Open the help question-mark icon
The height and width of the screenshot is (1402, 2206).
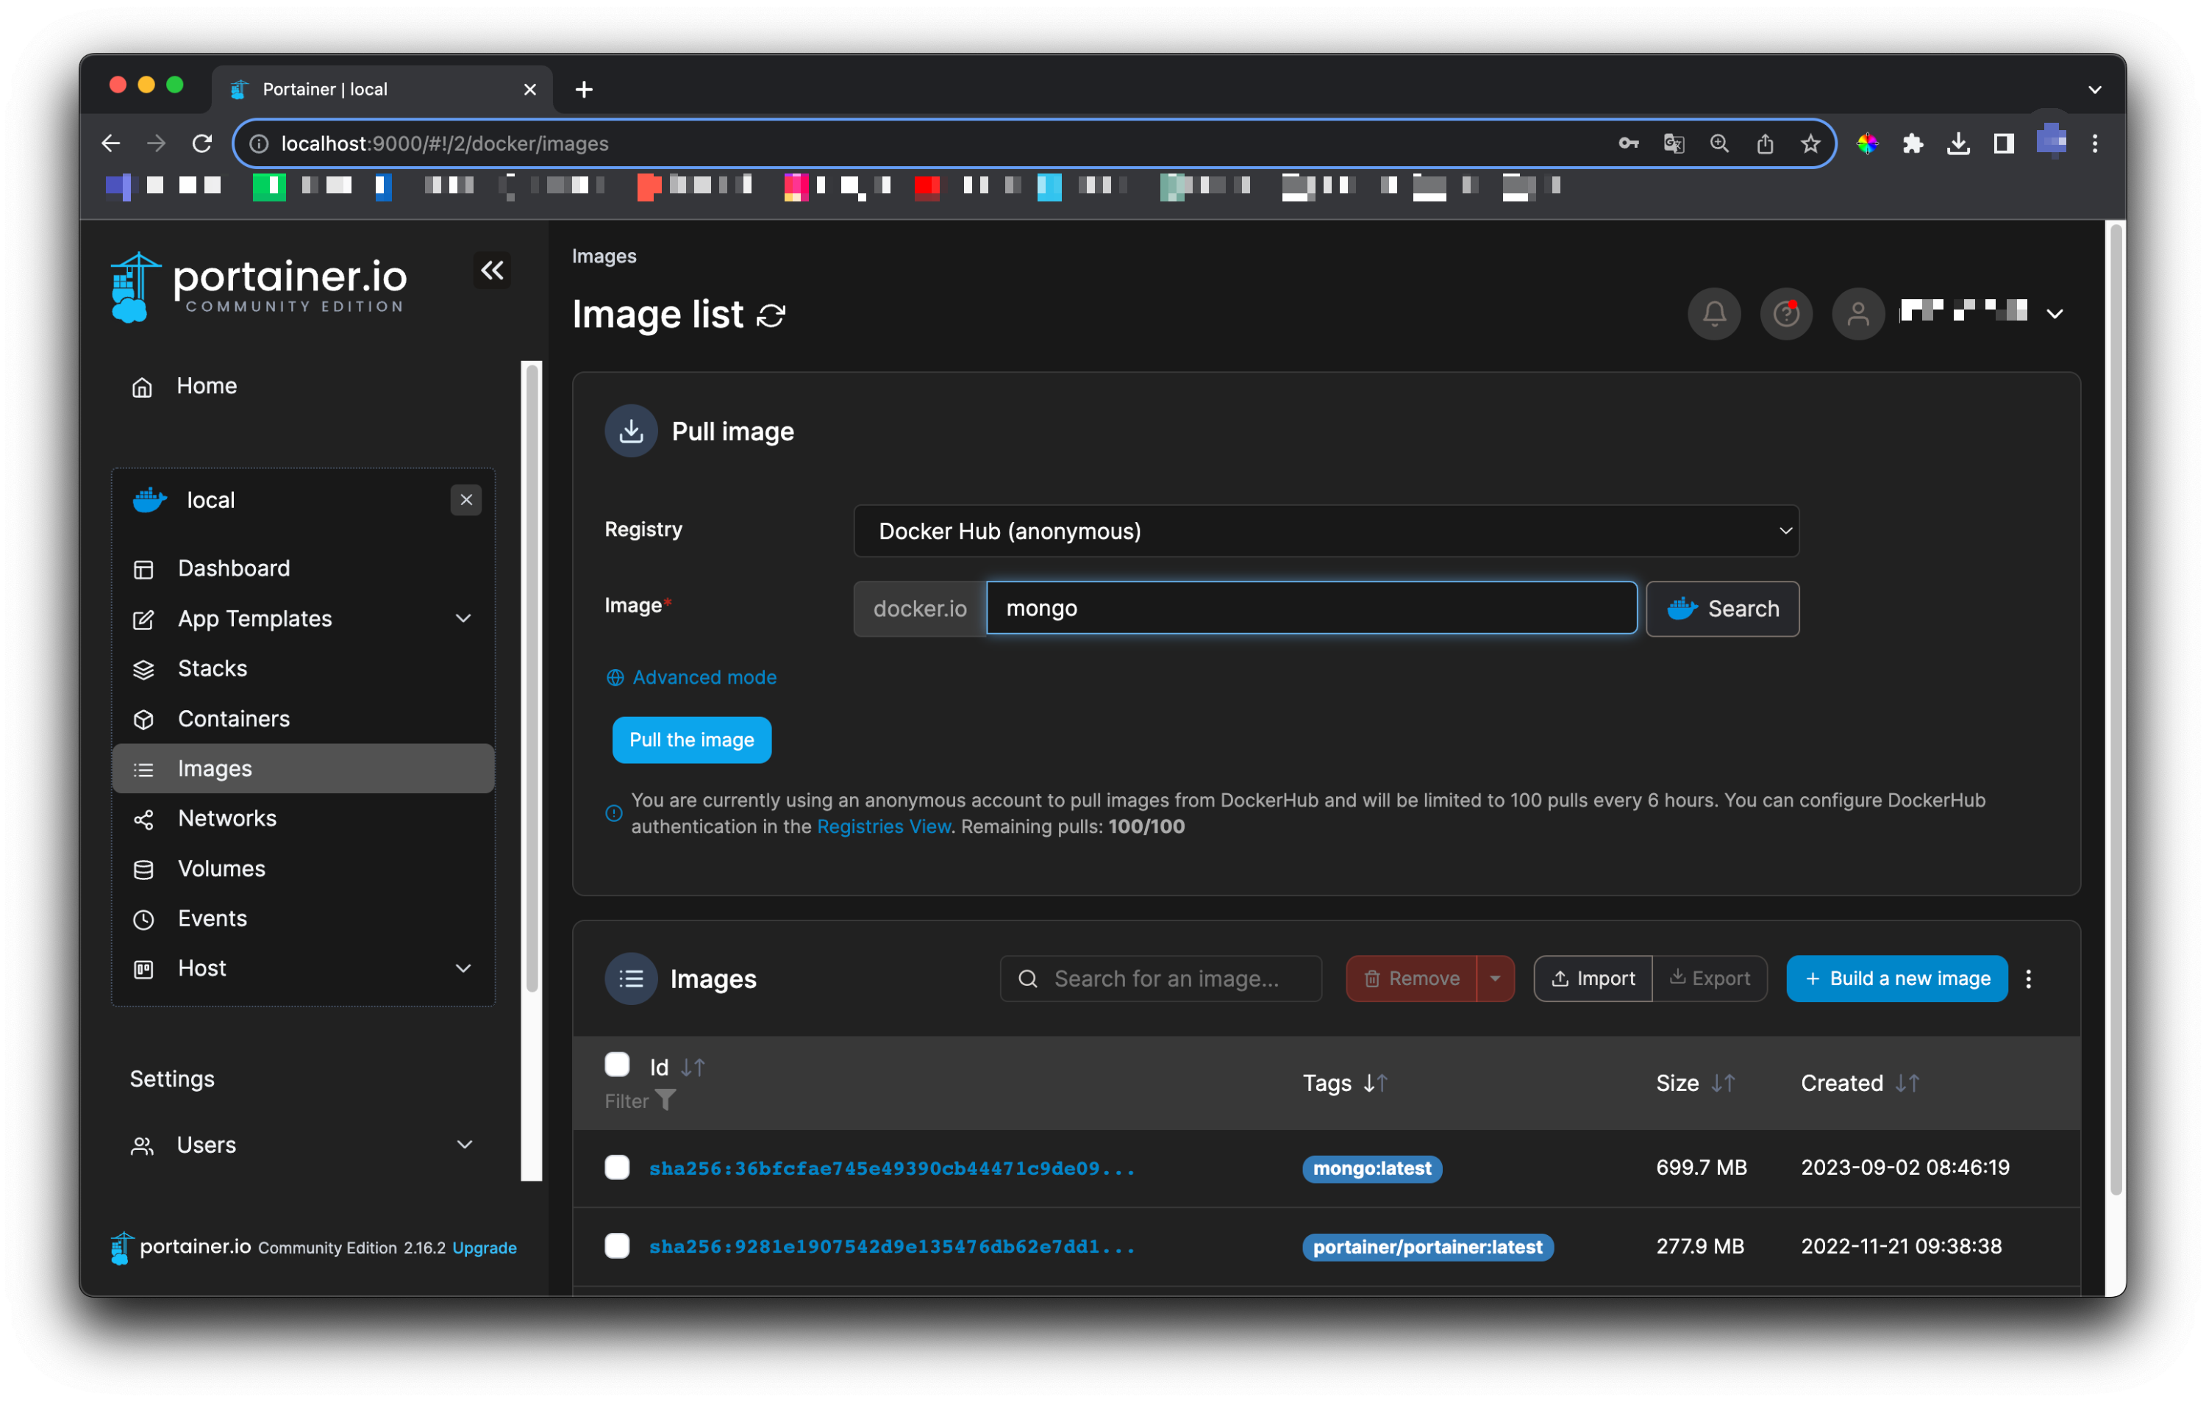point(1785,314)
